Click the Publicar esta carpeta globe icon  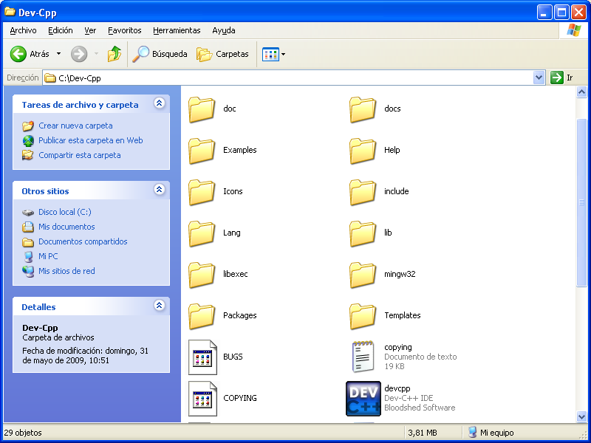tap(28, 141)
